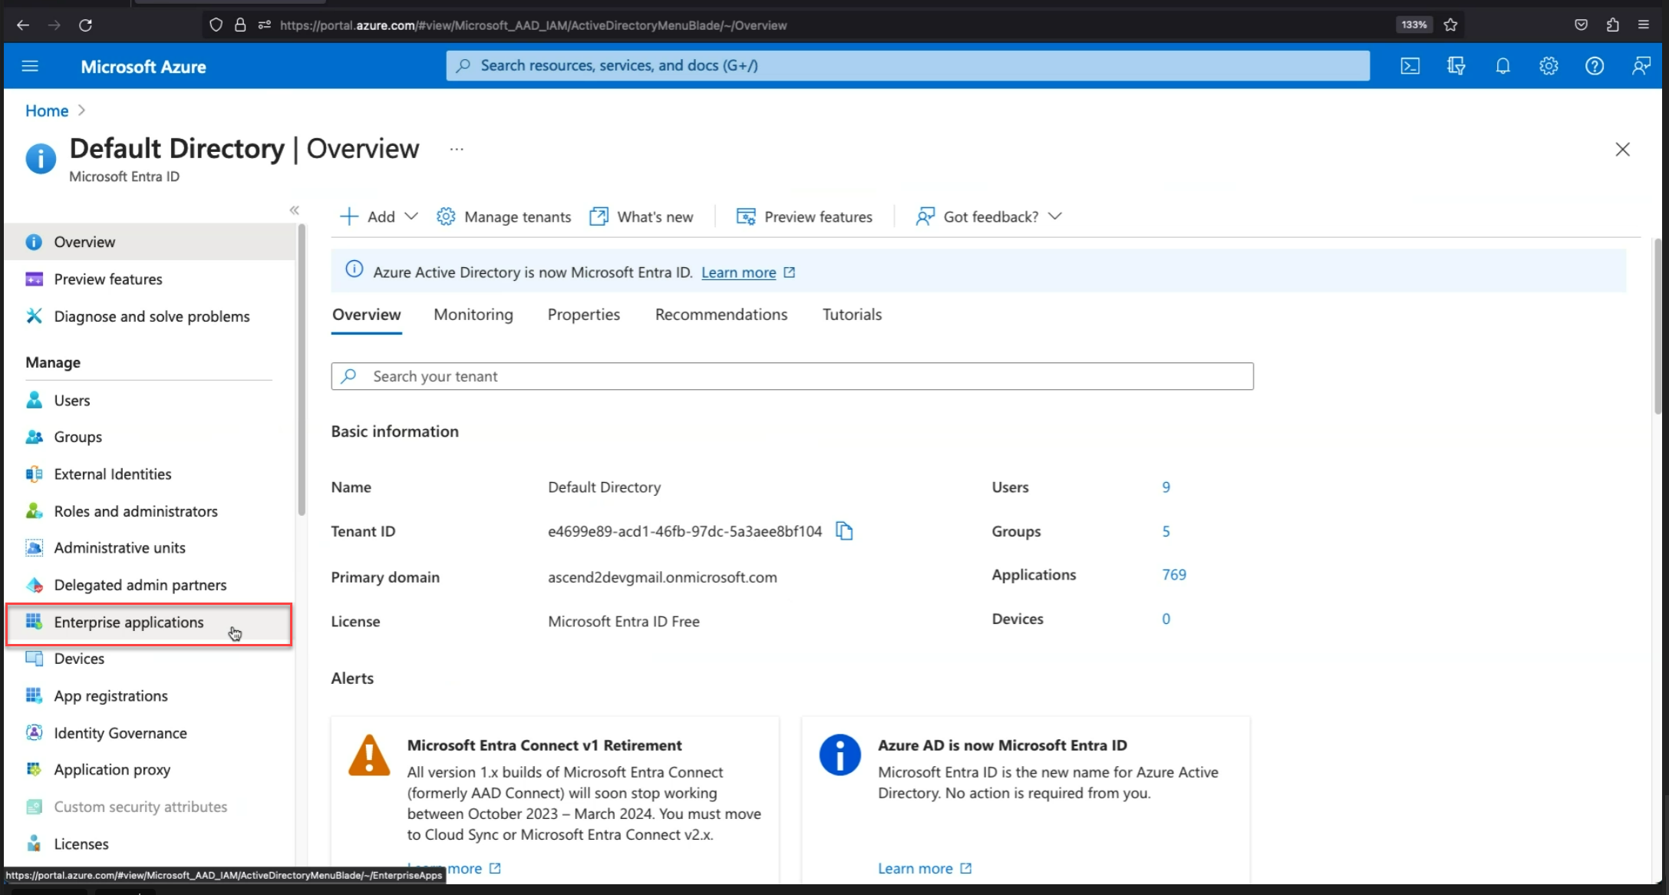Open portal settings gear icon
The image size is (1669, 895).
[x=1549, y=66]
